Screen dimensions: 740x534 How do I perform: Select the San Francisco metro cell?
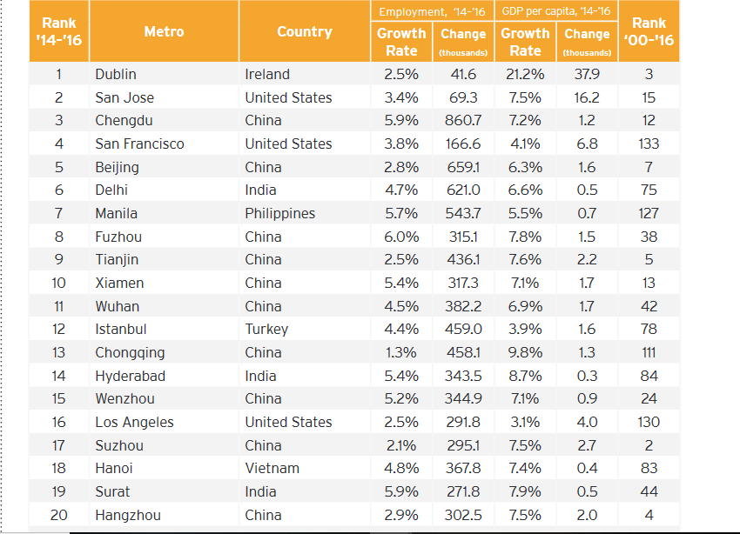(139, 144)
